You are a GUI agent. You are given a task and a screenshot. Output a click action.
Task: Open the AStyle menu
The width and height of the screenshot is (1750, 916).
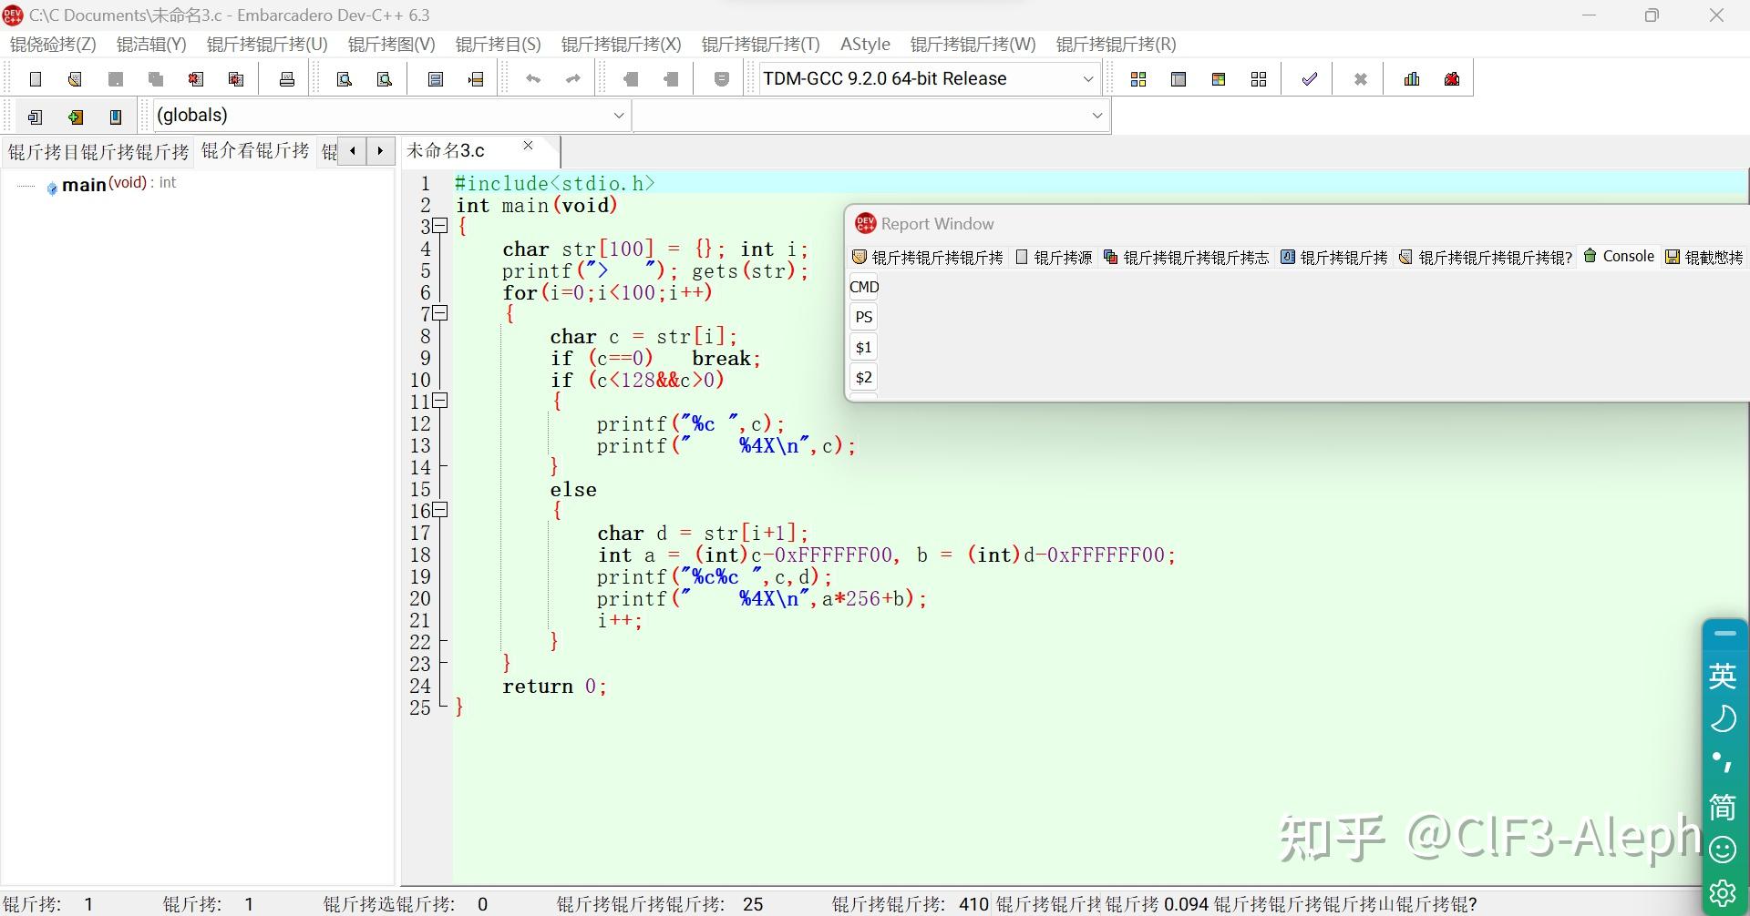point(865,45)
